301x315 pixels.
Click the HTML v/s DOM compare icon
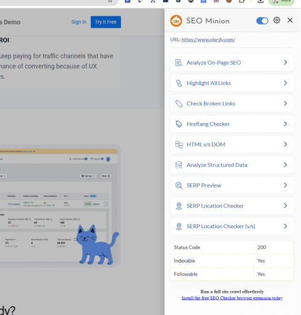pos(179,145)
